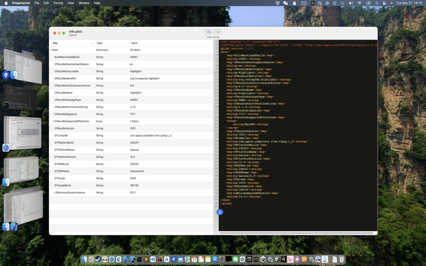Image resolution: width=426 pixels, height=266 pixels.
Task: Open the volume control in menu bar
Action: pos(351,3)
